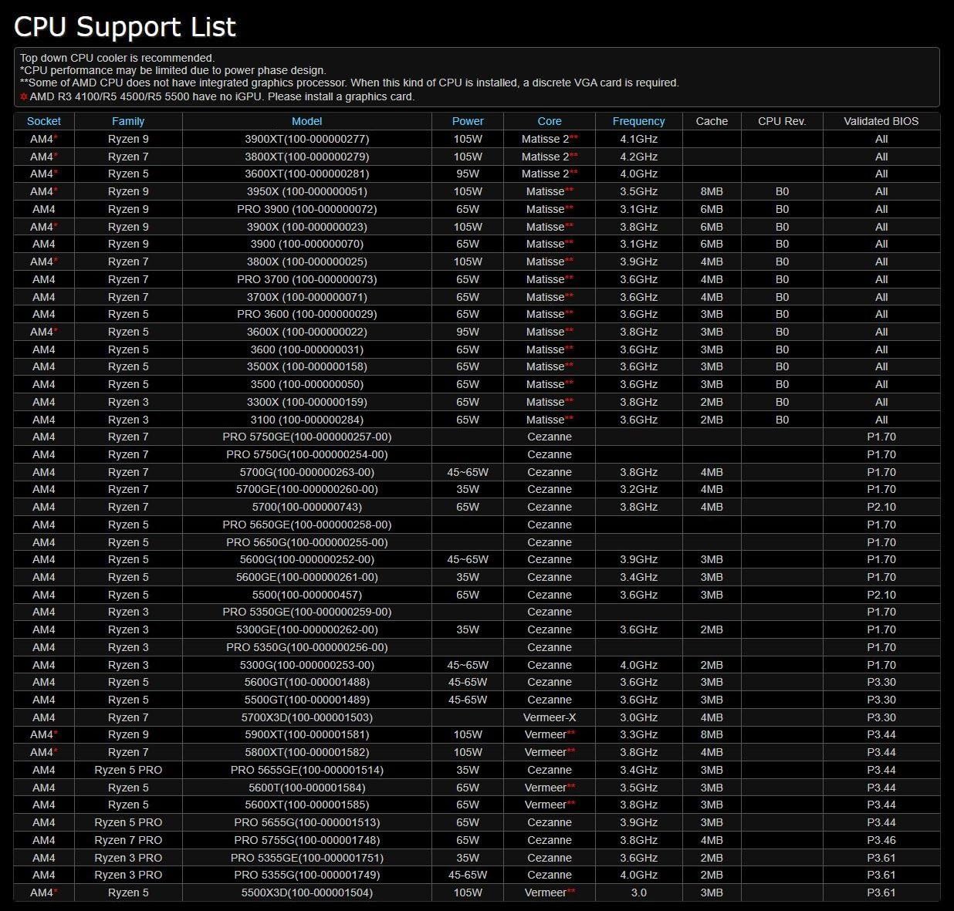Viewport: 954px width, 911px height.
Task: Select the Core column header
Action: click(550, 121)
